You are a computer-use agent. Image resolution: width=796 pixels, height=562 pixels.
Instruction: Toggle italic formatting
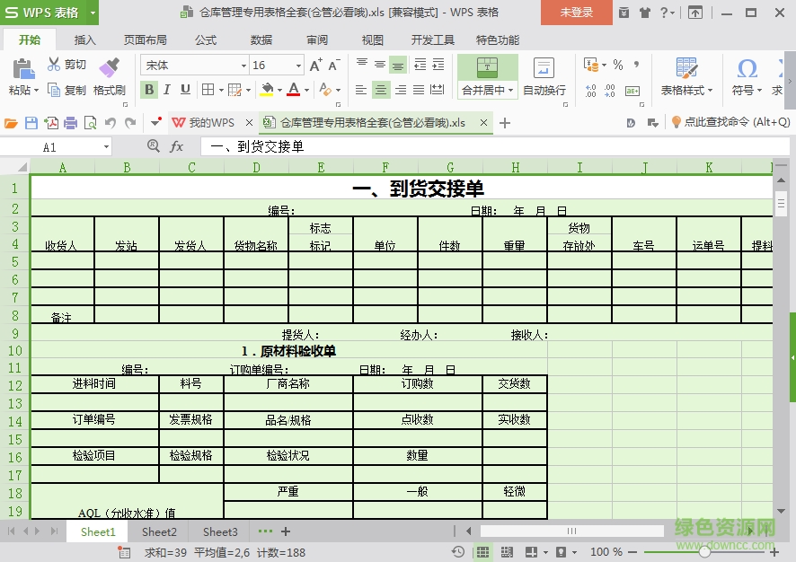[166, 91]
